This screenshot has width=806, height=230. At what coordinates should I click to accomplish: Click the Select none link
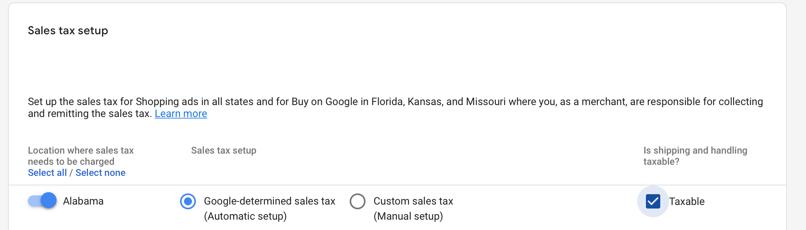click(100, 173)
